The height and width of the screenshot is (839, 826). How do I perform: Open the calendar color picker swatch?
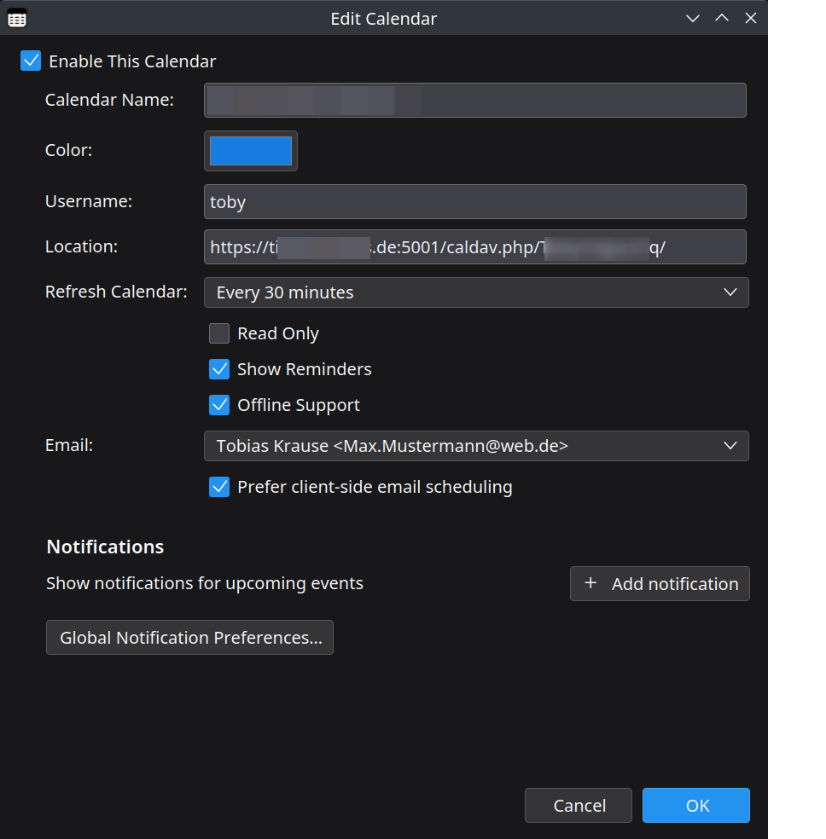pos(251,151)
